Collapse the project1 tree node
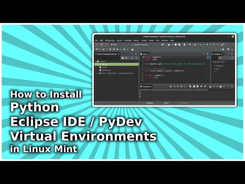 pyautogui.click(x=95, y=61)
